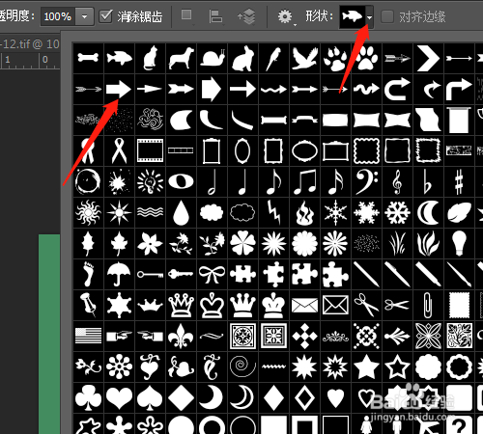Enable the align edges (对齐边缘) checkbox
The image size is (483, 434).
point(387,16)
